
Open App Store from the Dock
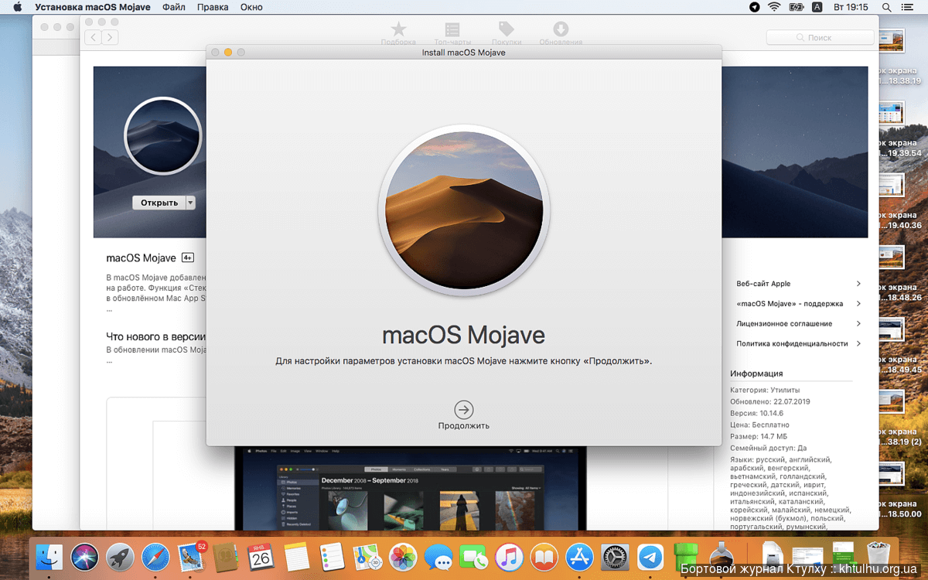[579, 556]
